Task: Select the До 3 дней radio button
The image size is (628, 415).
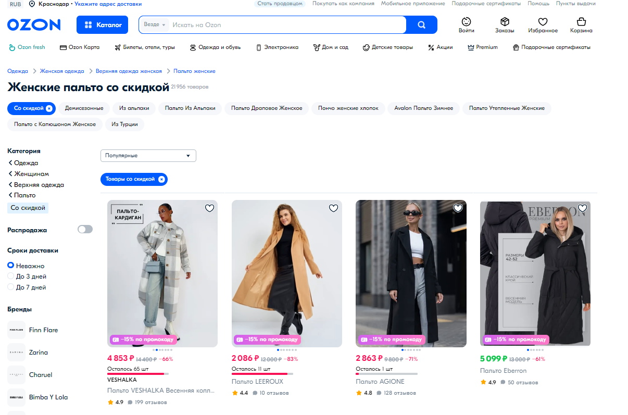Action: (10, 276)
